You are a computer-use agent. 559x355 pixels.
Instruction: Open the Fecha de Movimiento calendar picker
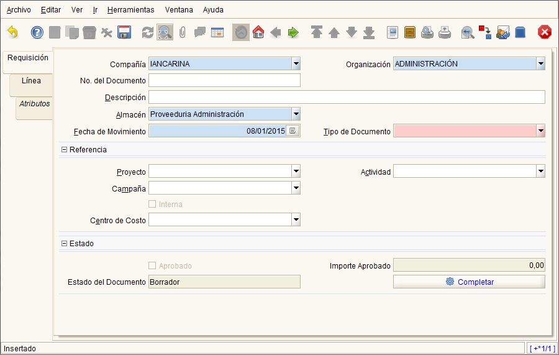point(293,131)
